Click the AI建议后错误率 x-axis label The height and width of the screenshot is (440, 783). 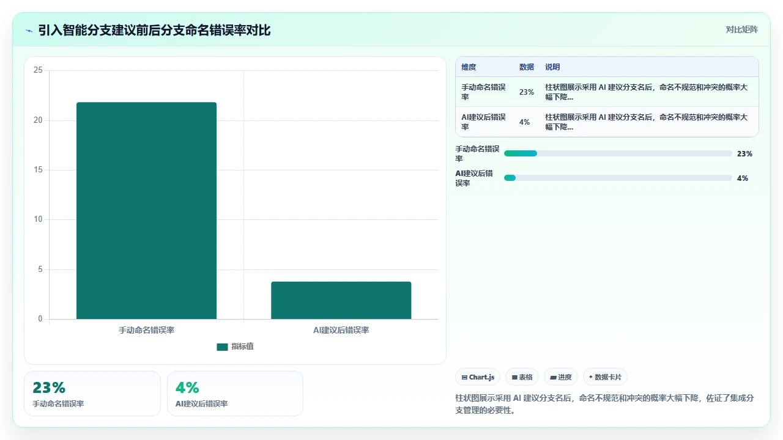click(x=341, y=330)
